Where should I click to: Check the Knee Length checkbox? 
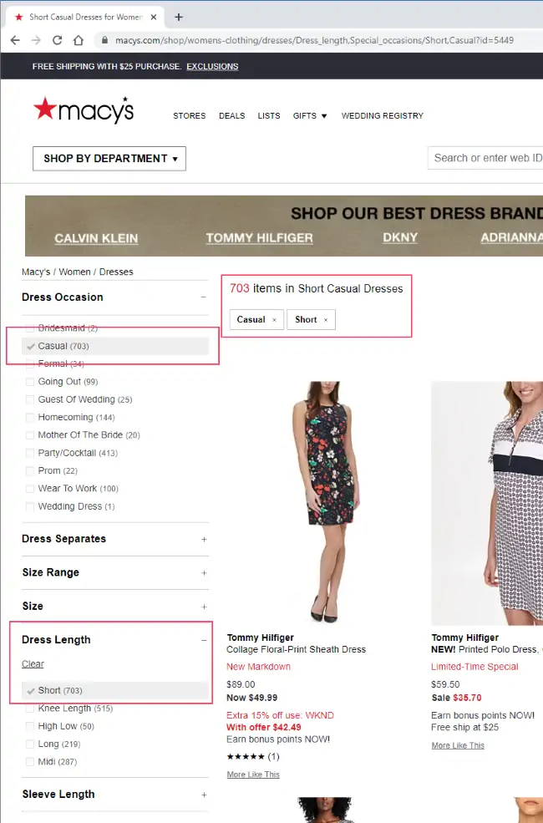pyautogui.click(x=30, y=709)
